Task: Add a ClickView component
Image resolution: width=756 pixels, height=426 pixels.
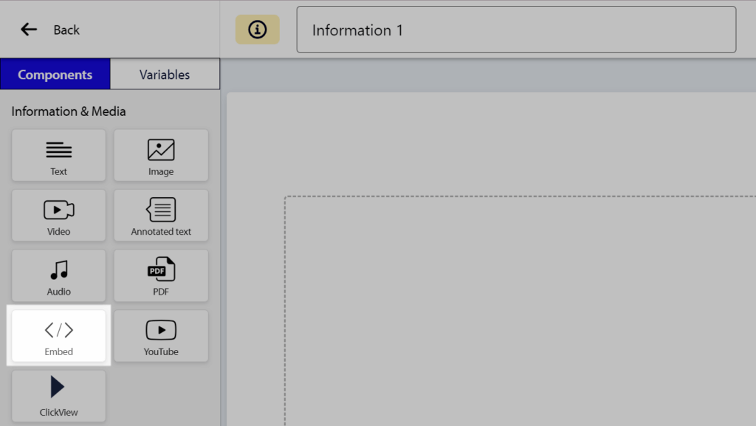Action: tap(59, 396)
